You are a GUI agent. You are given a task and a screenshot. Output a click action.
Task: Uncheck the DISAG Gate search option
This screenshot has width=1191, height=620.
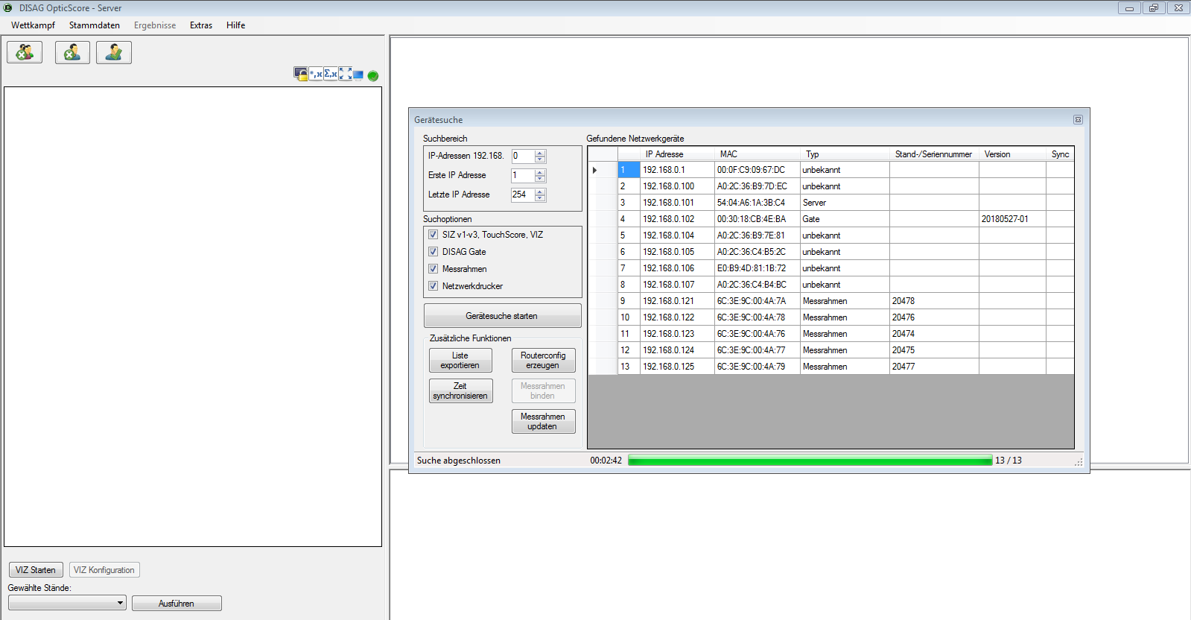(x=433, y=252)
